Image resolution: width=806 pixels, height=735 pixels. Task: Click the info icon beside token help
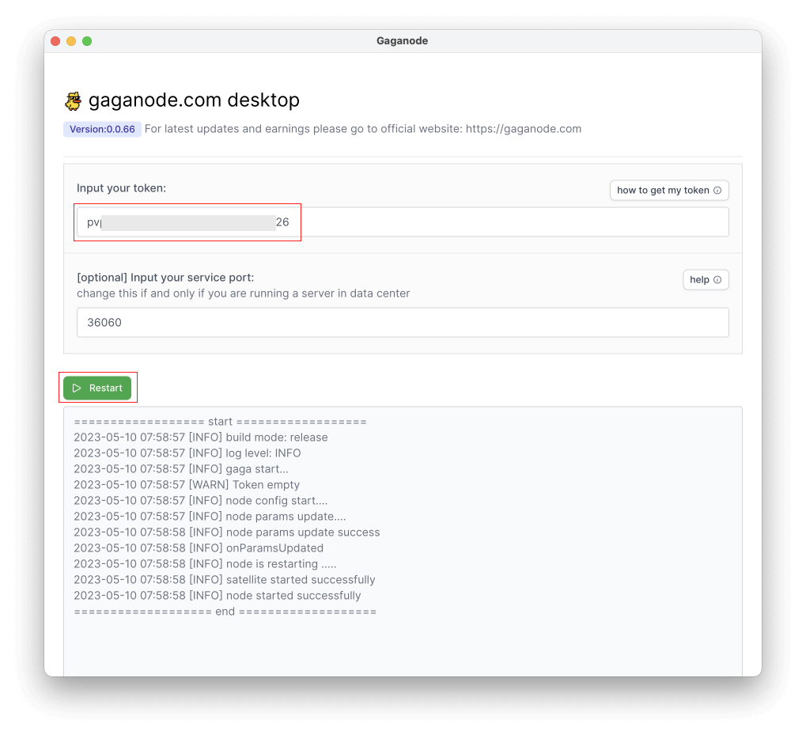pyautogui.click(x=717, y=191)
